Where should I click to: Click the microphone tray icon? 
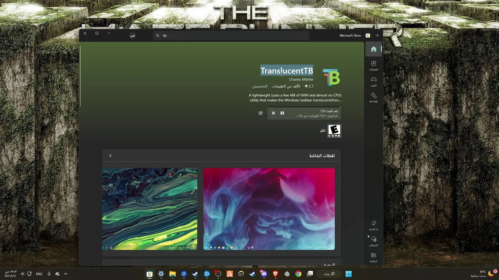[x=49, y=274]
